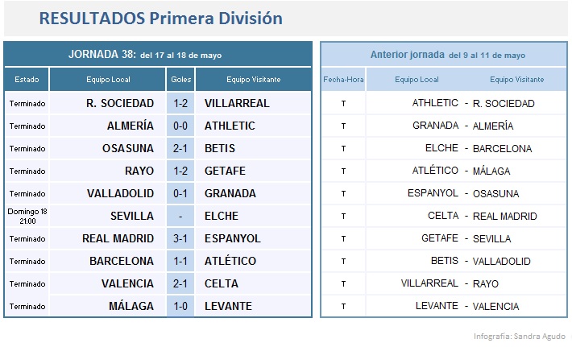Image resolution: width=572 pixels, height=347 pixels.
Task: Select the Barcelona 1-1 Atlético score
Action: [x=180, y=261]
